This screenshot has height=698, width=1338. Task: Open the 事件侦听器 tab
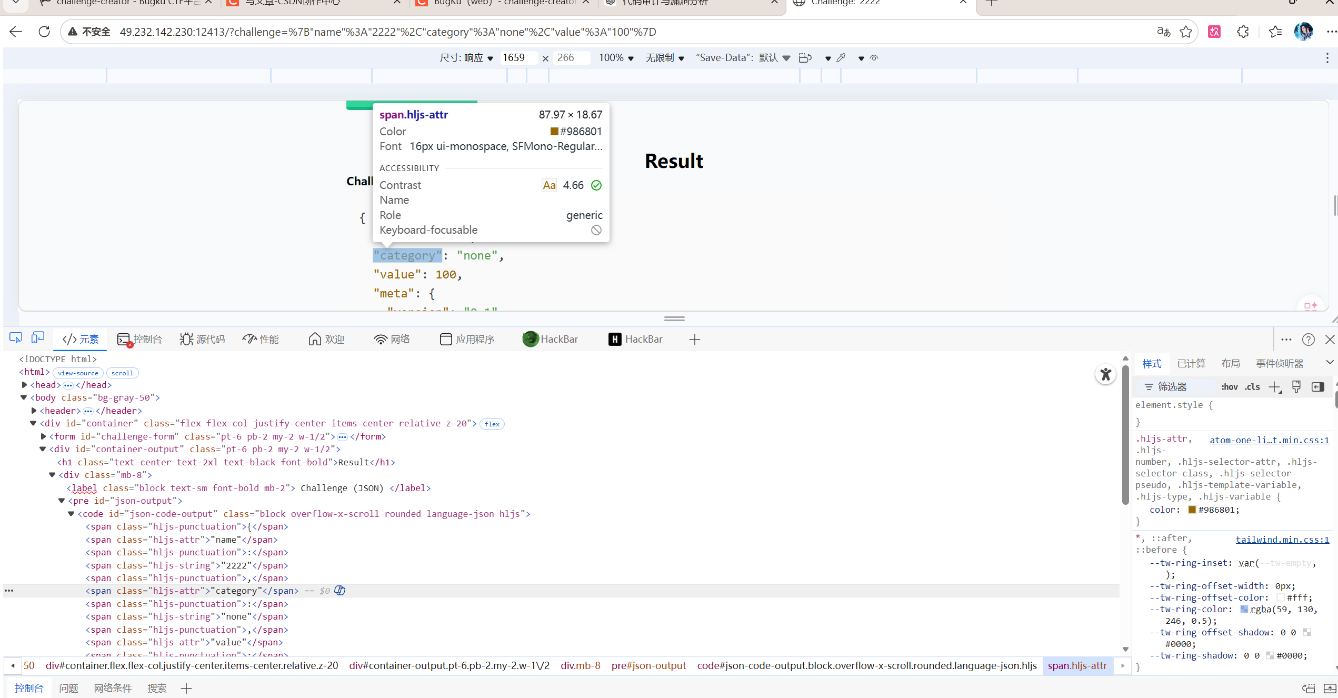click(x=1280, y=364)
